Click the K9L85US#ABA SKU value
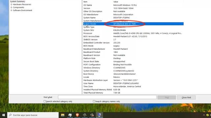The width and height of the screenshot is (211, 118). pos(119,30)
